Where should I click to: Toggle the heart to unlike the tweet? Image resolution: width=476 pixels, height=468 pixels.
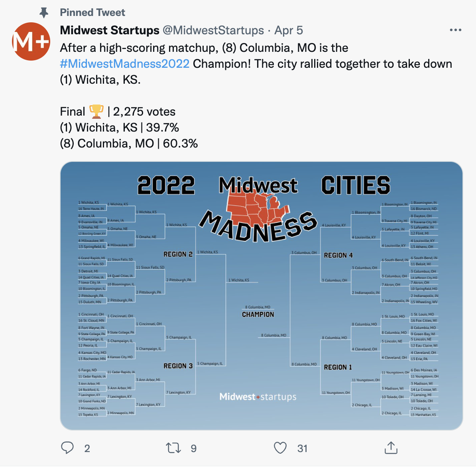(281, 448)
